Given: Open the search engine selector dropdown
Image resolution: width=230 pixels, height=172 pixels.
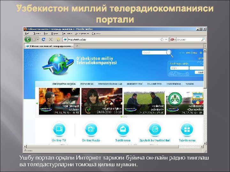Looking at the screenshot, I should click(x=173, y=39).
